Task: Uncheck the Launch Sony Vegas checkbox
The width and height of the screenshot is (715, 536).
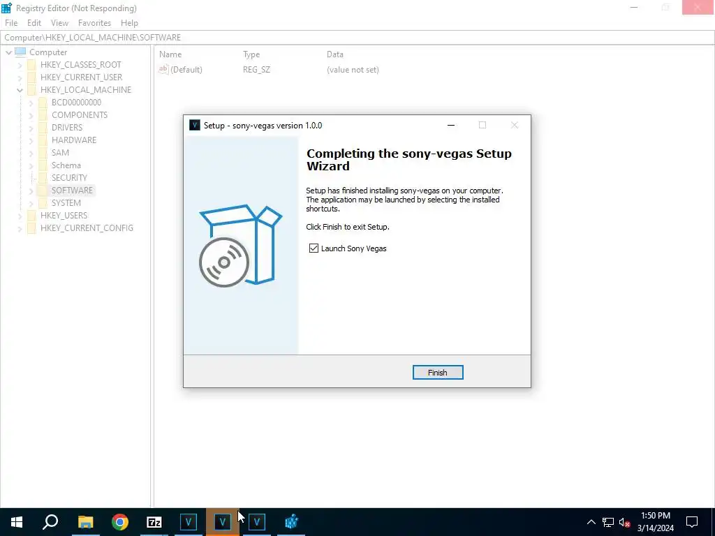Action: point(314,248)
